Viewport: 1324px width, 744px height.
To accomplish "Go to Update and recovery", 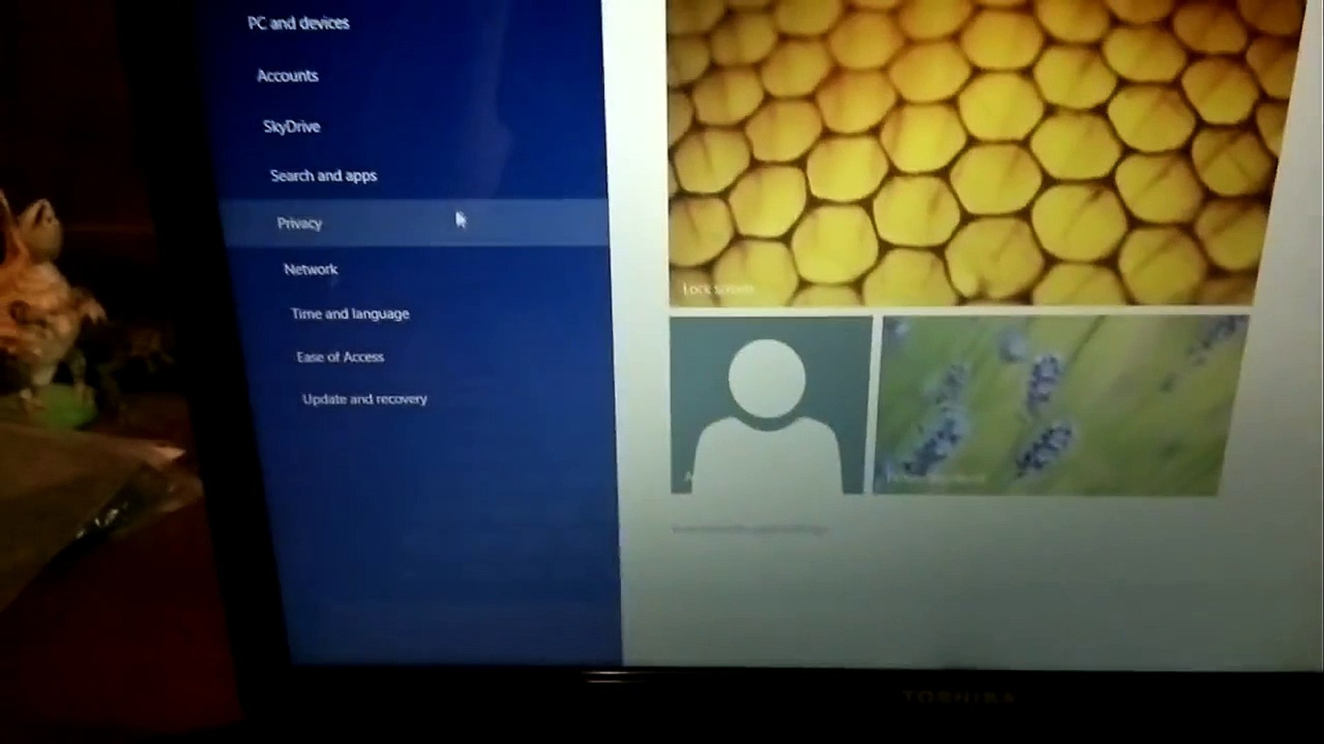I will (364, 399).
